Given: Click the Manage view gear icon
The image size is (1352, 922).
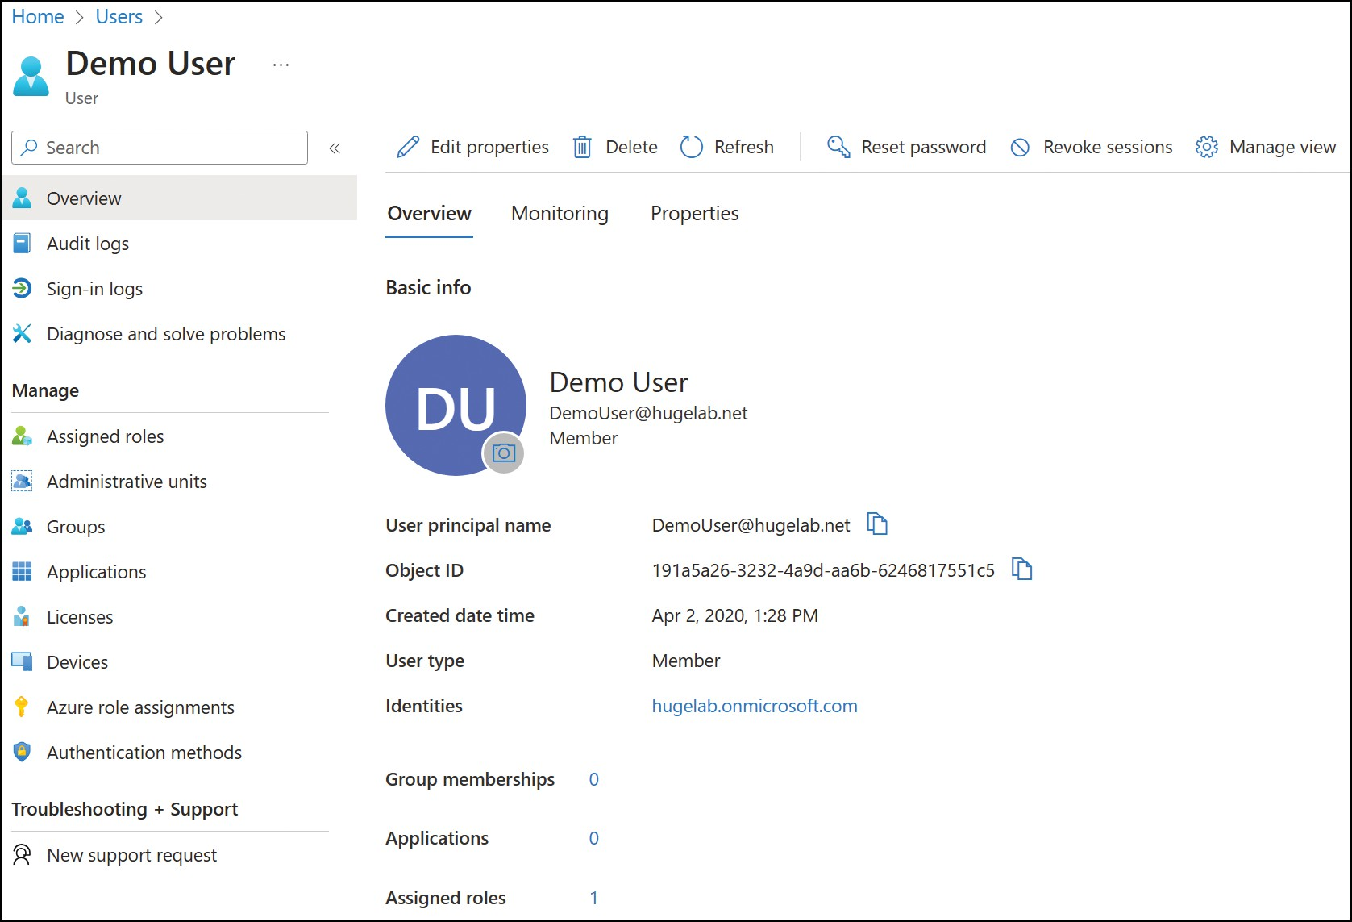Looking at the screenshot, I should pos(1207,147).
